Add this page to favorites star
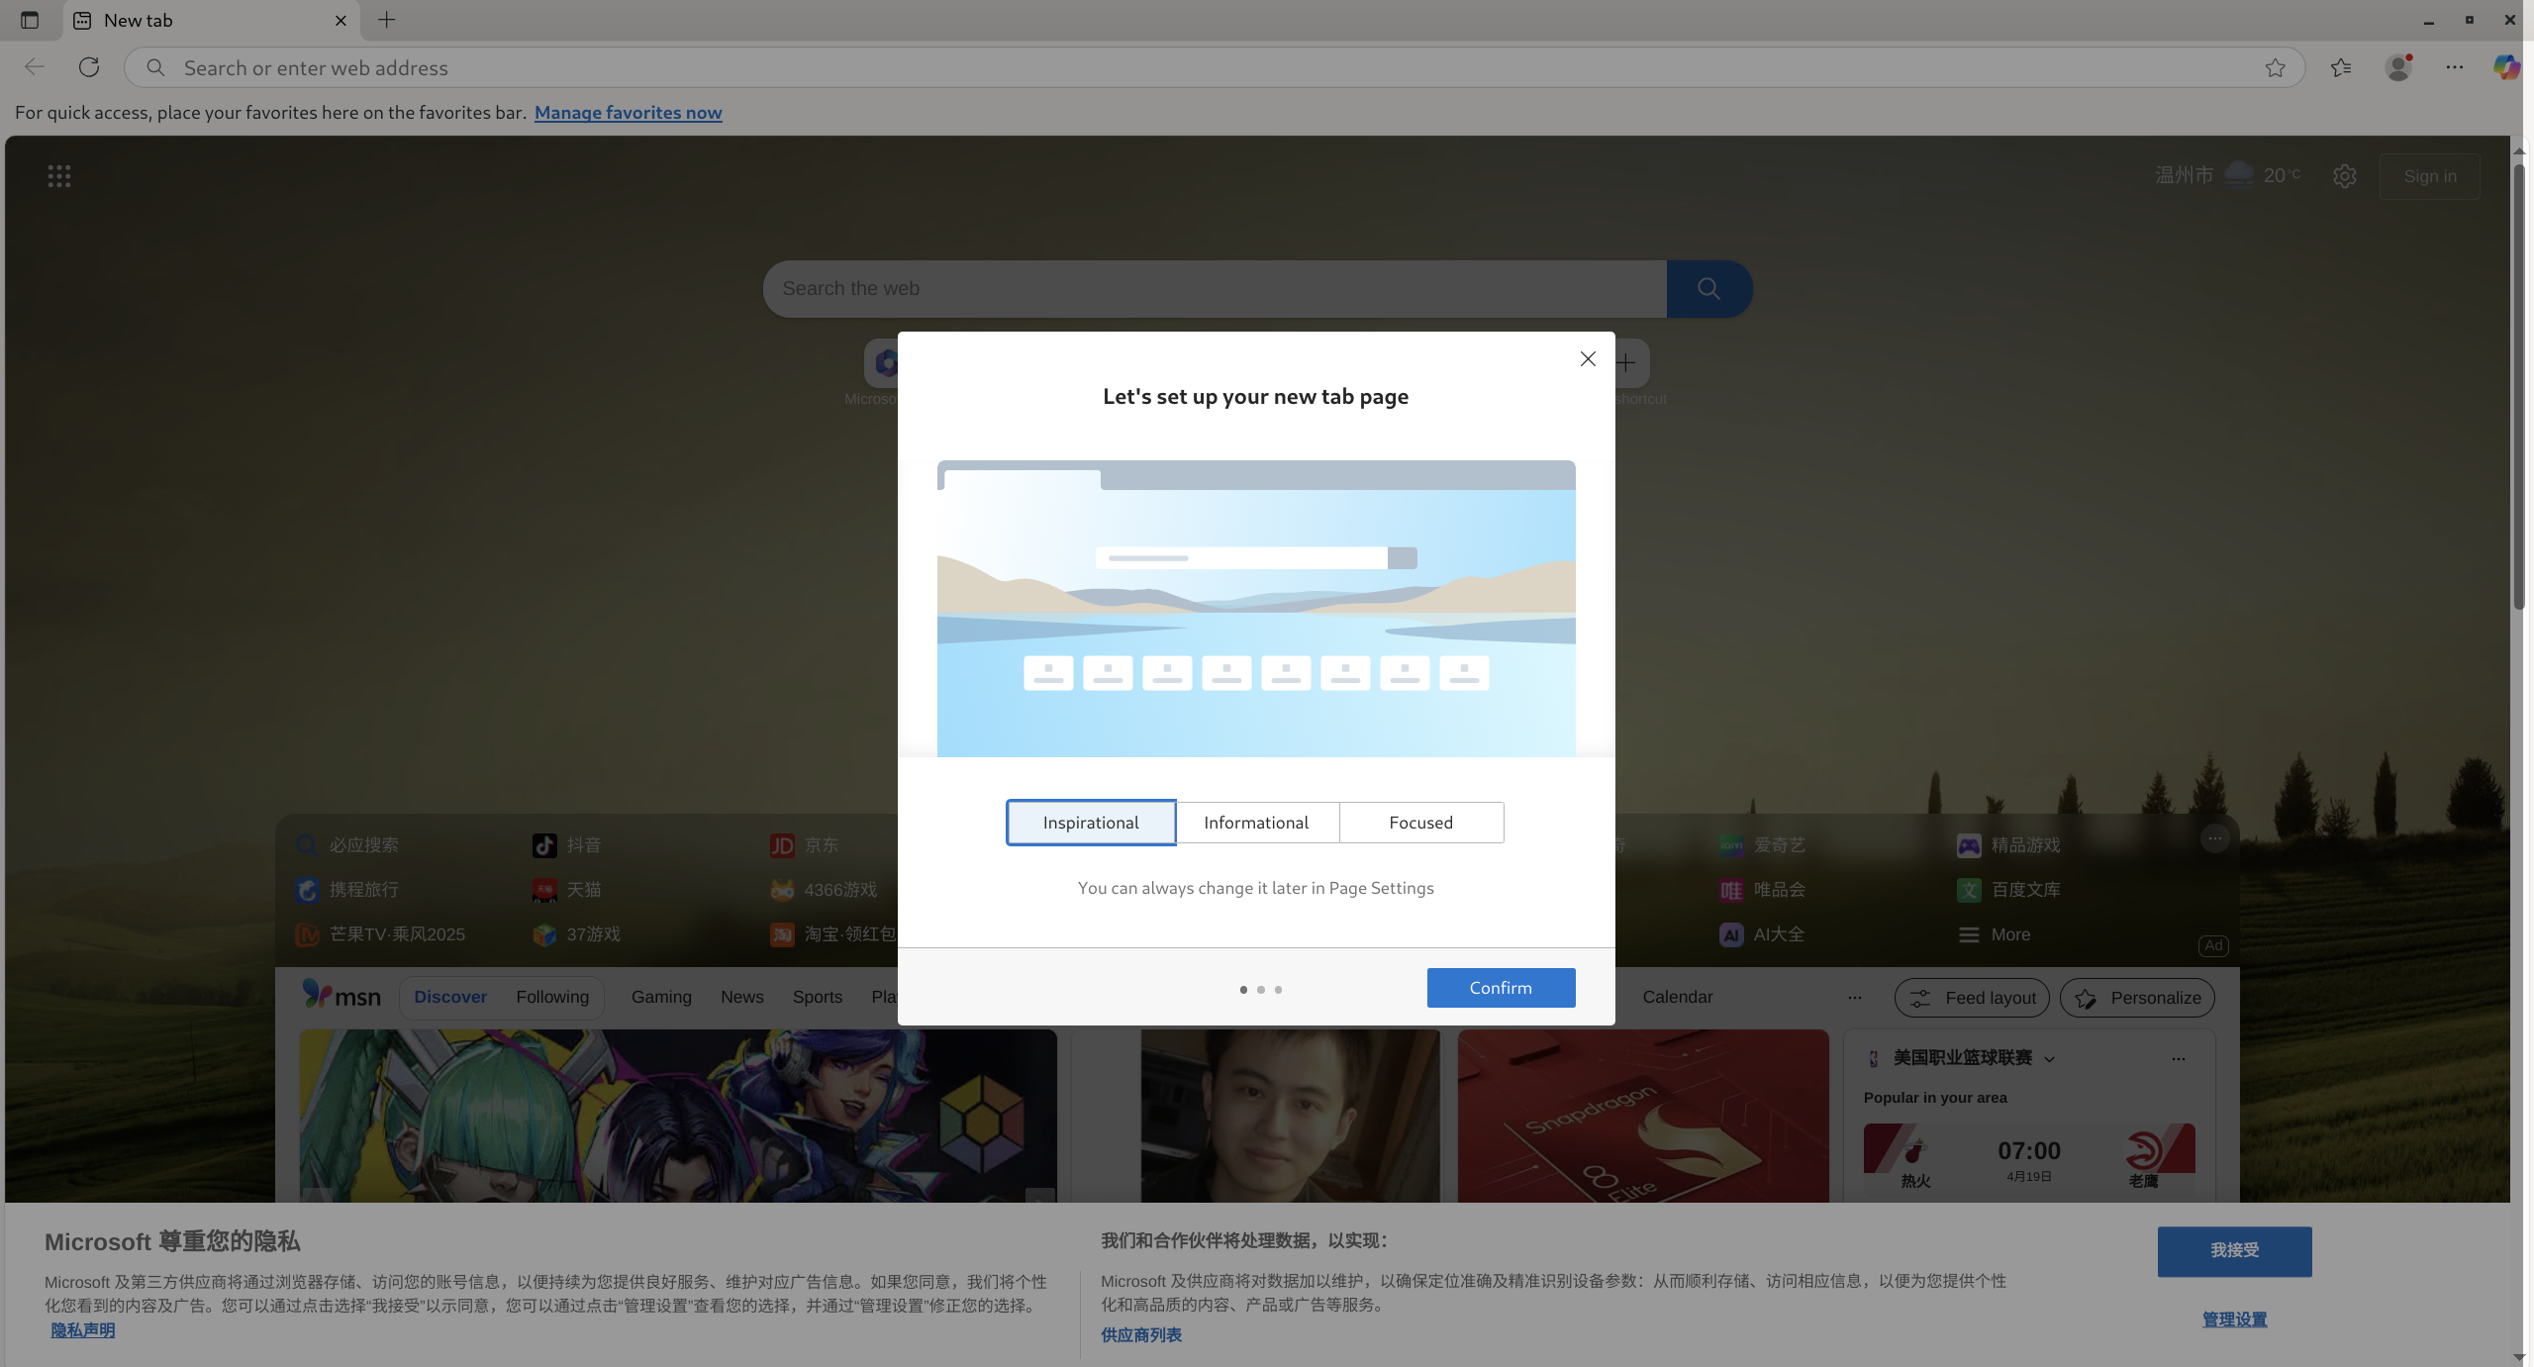This screenshot has height=1367, width=2534. 2275,67
